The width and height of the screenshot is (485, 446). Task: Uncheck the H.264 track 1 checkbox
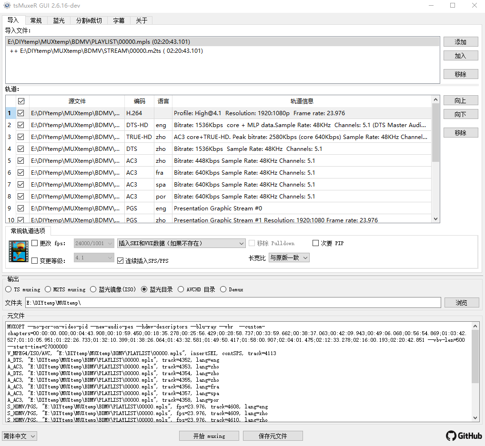point(20,113)
